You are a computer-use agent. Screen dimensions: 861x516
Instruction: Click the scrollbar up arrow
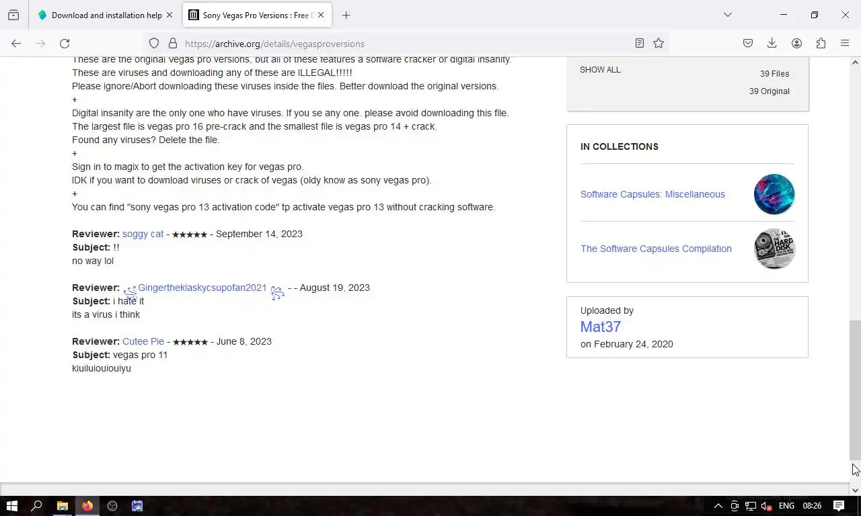(855, 62)
